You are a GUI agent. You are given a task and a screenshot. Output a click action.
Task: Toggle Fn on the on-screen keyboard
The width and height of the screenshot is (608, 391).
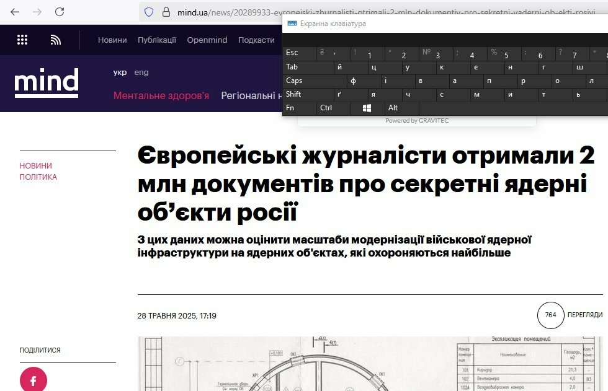(299, 108)
